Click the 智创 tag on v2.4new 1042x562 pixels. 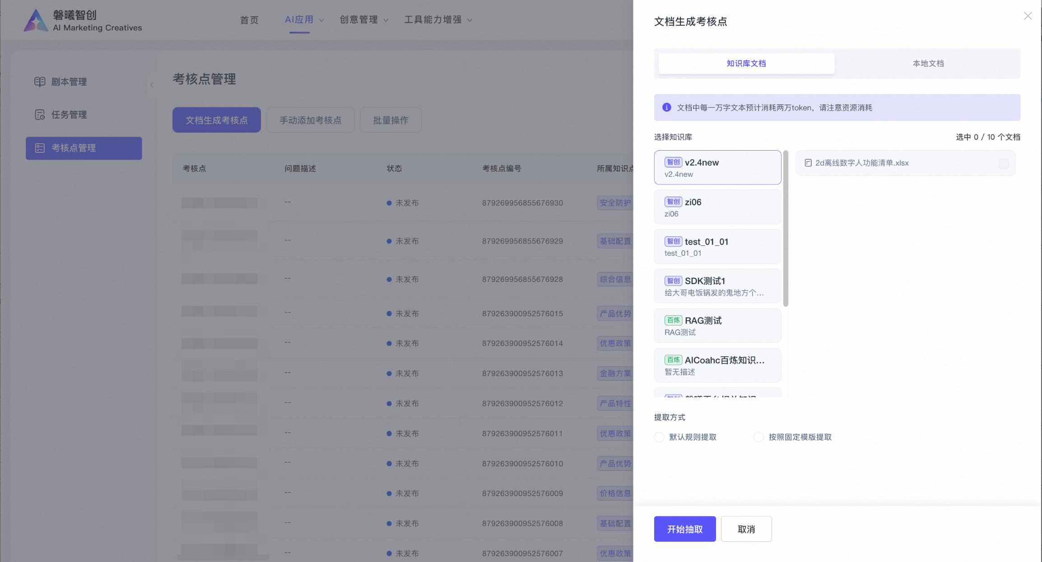coord(673,162)
